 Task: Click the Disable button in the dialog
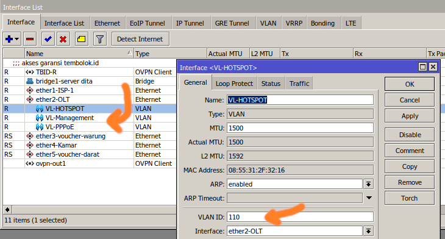tap(410, 135)
